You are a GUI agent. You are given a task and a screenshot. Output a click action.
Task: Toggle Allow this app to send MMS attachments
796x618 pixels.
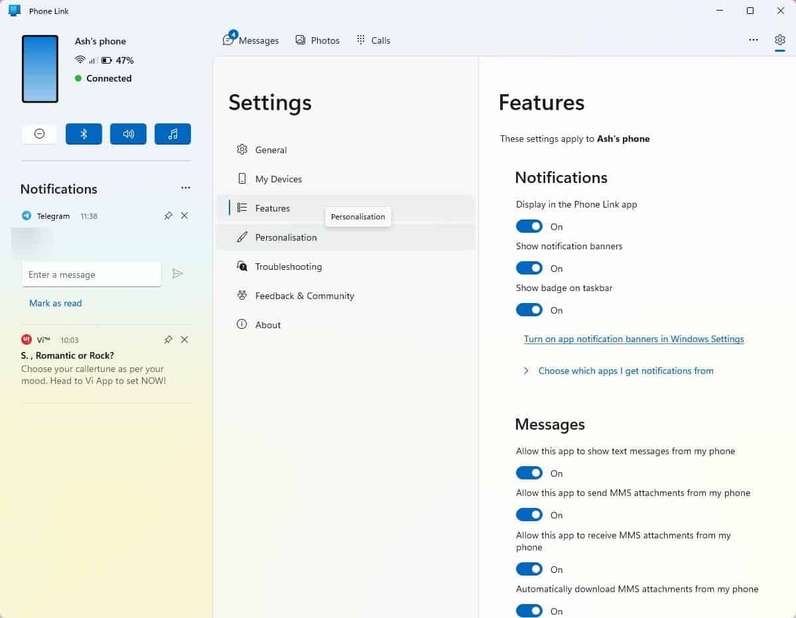pyautogui.click(x=529, y=515)
